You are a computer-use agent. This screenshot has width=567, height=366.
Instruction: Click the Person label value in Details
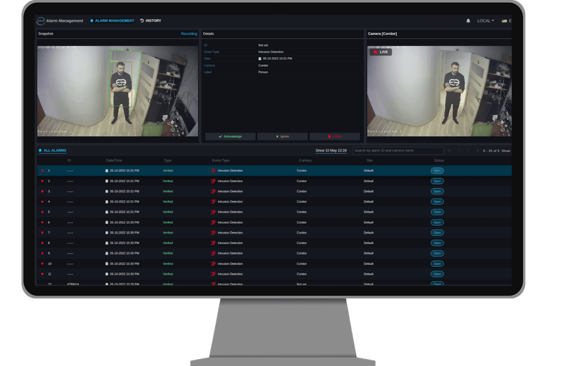tap(263, 73)
